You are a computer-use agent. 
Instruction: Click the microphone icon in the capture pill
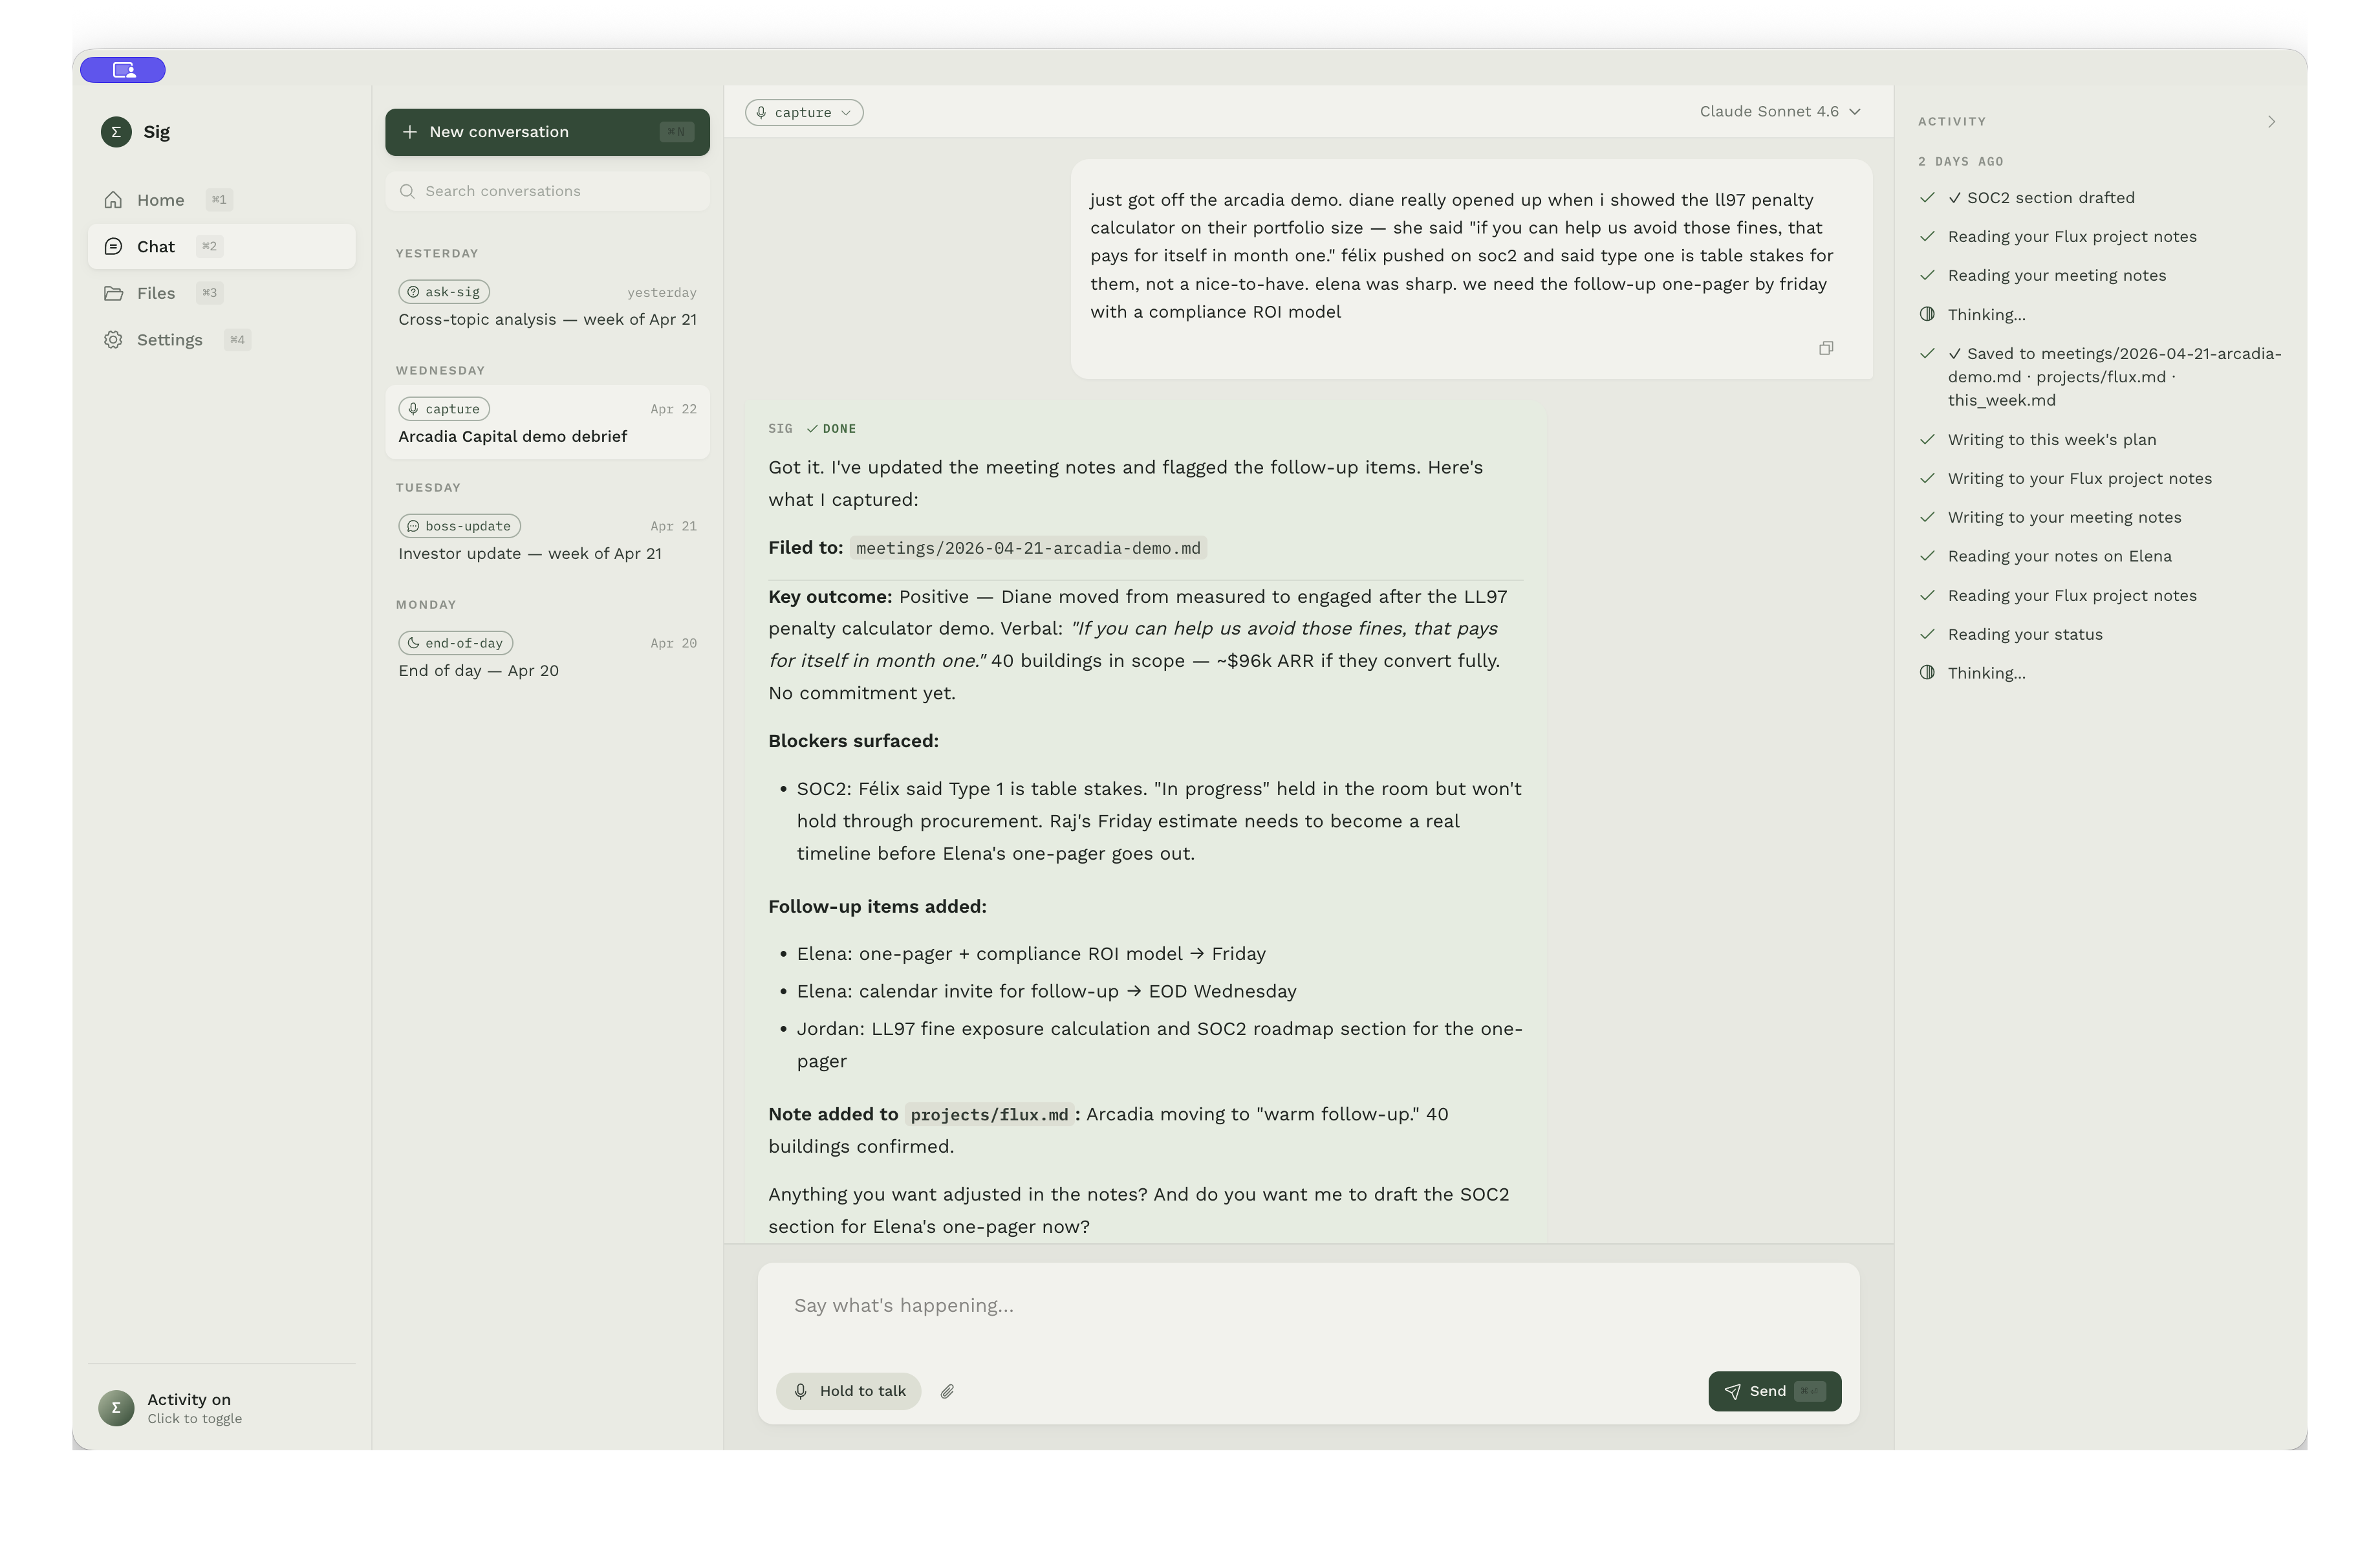(762, 112)
